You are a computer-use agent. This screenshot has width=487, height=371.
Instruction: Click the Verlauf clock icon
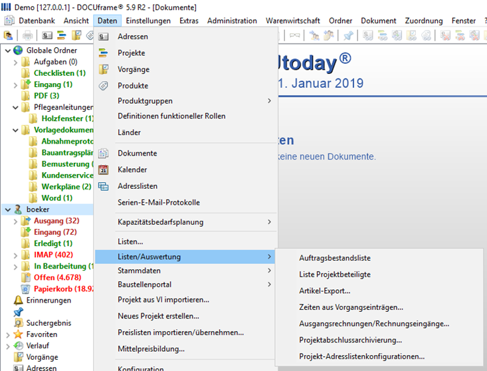19,346
